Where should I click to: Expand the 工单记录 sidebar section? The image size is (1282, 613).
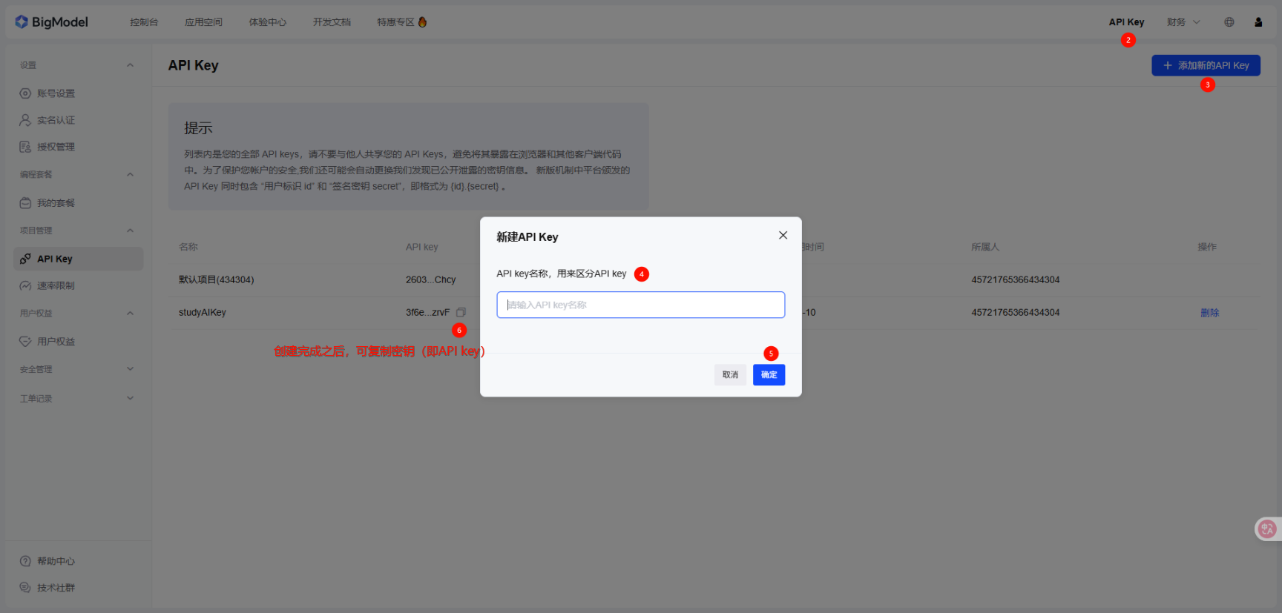click(x=130, y=398)
